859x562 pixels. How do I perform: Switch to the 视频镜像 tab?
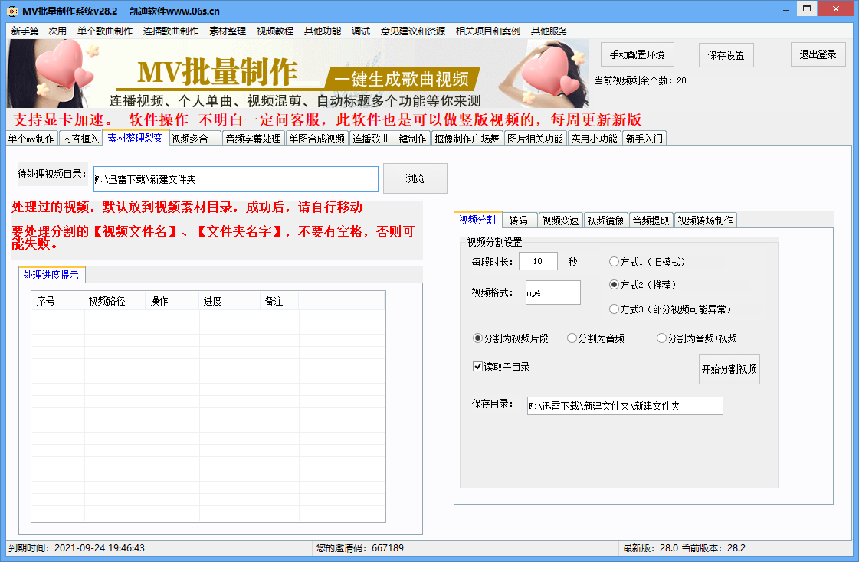tap(606, 220)
